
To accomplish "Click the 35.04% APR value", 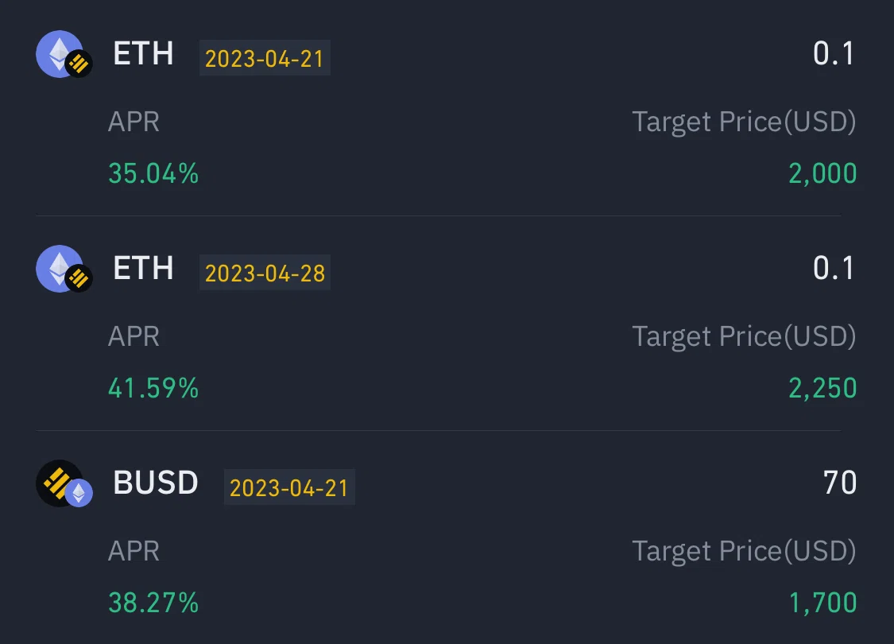I will tap(153, 173).
